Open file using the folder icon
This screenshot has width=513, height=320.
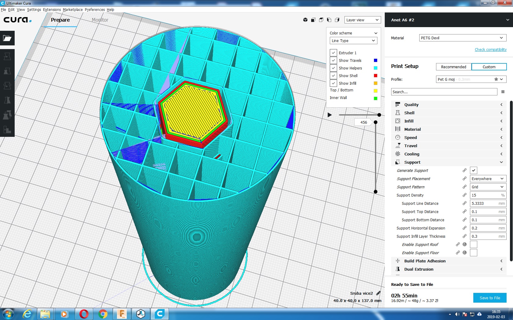tap(7, 38)
